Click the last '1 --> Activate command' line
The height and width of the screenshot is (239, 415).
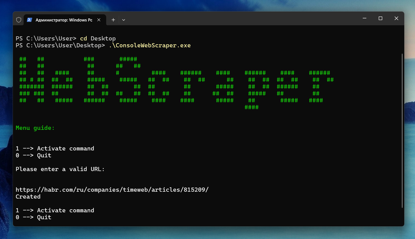[55, 210]
